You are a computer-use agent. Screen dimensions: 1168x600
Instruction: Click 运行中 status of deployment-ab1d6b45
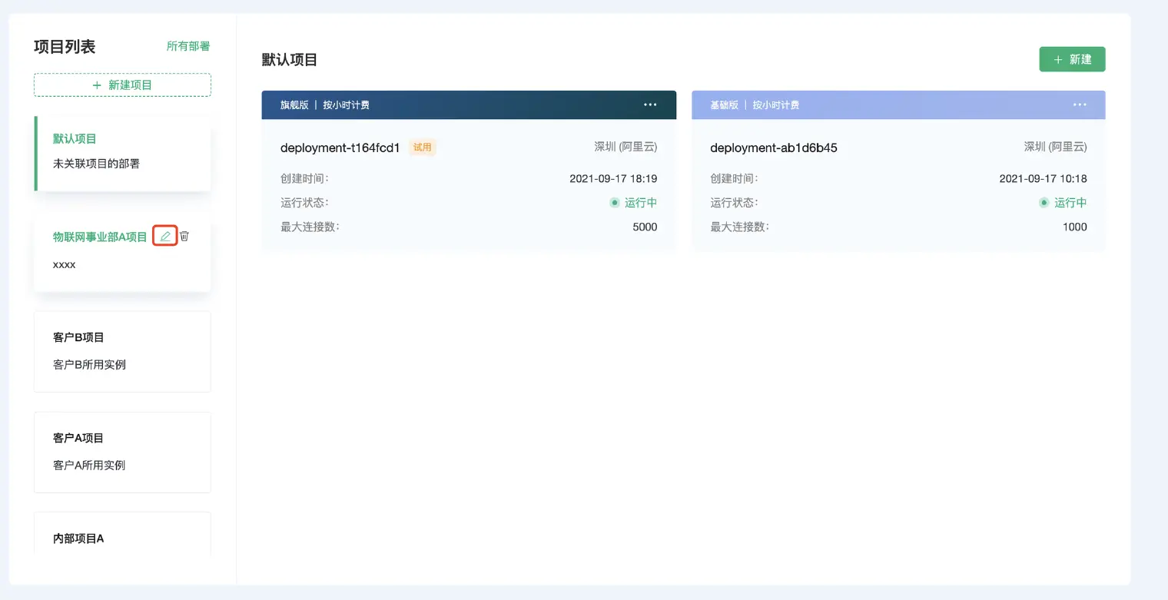(1063, 203)
